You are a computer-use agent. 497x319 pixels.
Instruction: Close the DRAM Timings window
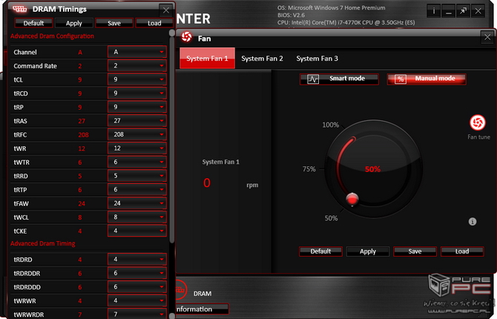coord(165,10)
